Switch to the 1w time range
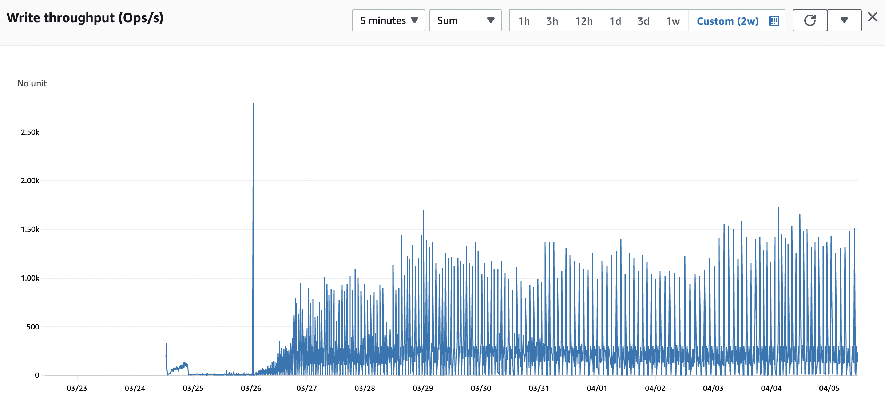 click(x=672, y=21)
